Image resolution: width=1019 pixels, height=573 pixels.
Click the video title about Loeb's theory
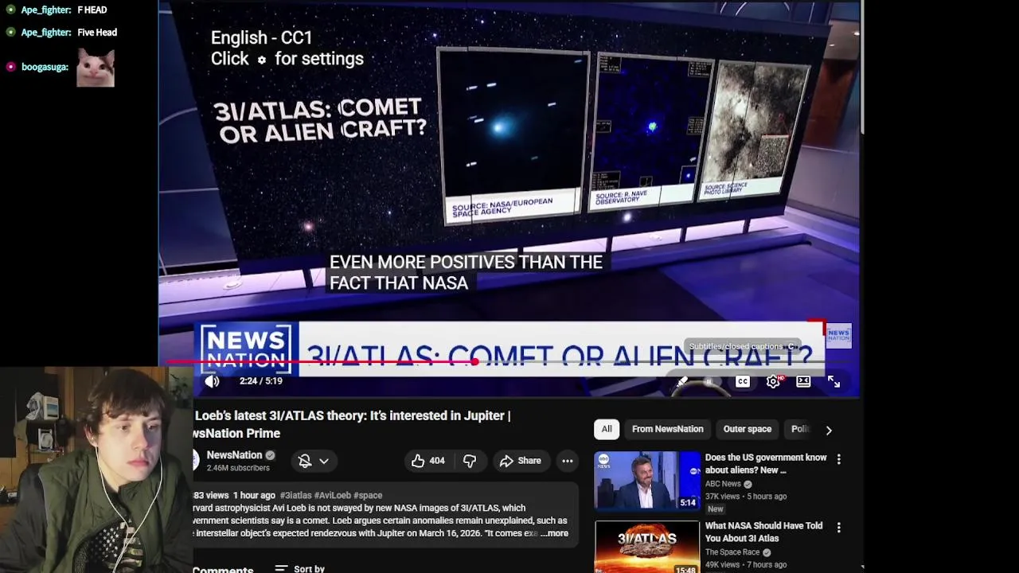pos(353,424)
